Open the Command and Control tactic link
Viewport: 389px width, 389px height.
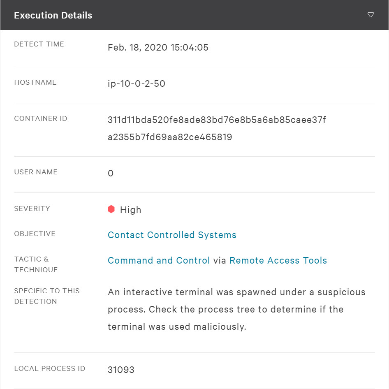click(159, 260)
